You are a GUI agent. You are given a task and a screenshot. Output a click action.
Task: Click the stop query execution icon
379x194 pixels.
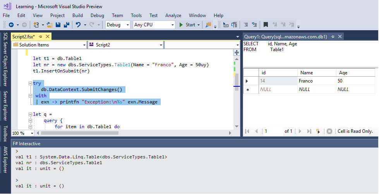(x=329, y=131)
